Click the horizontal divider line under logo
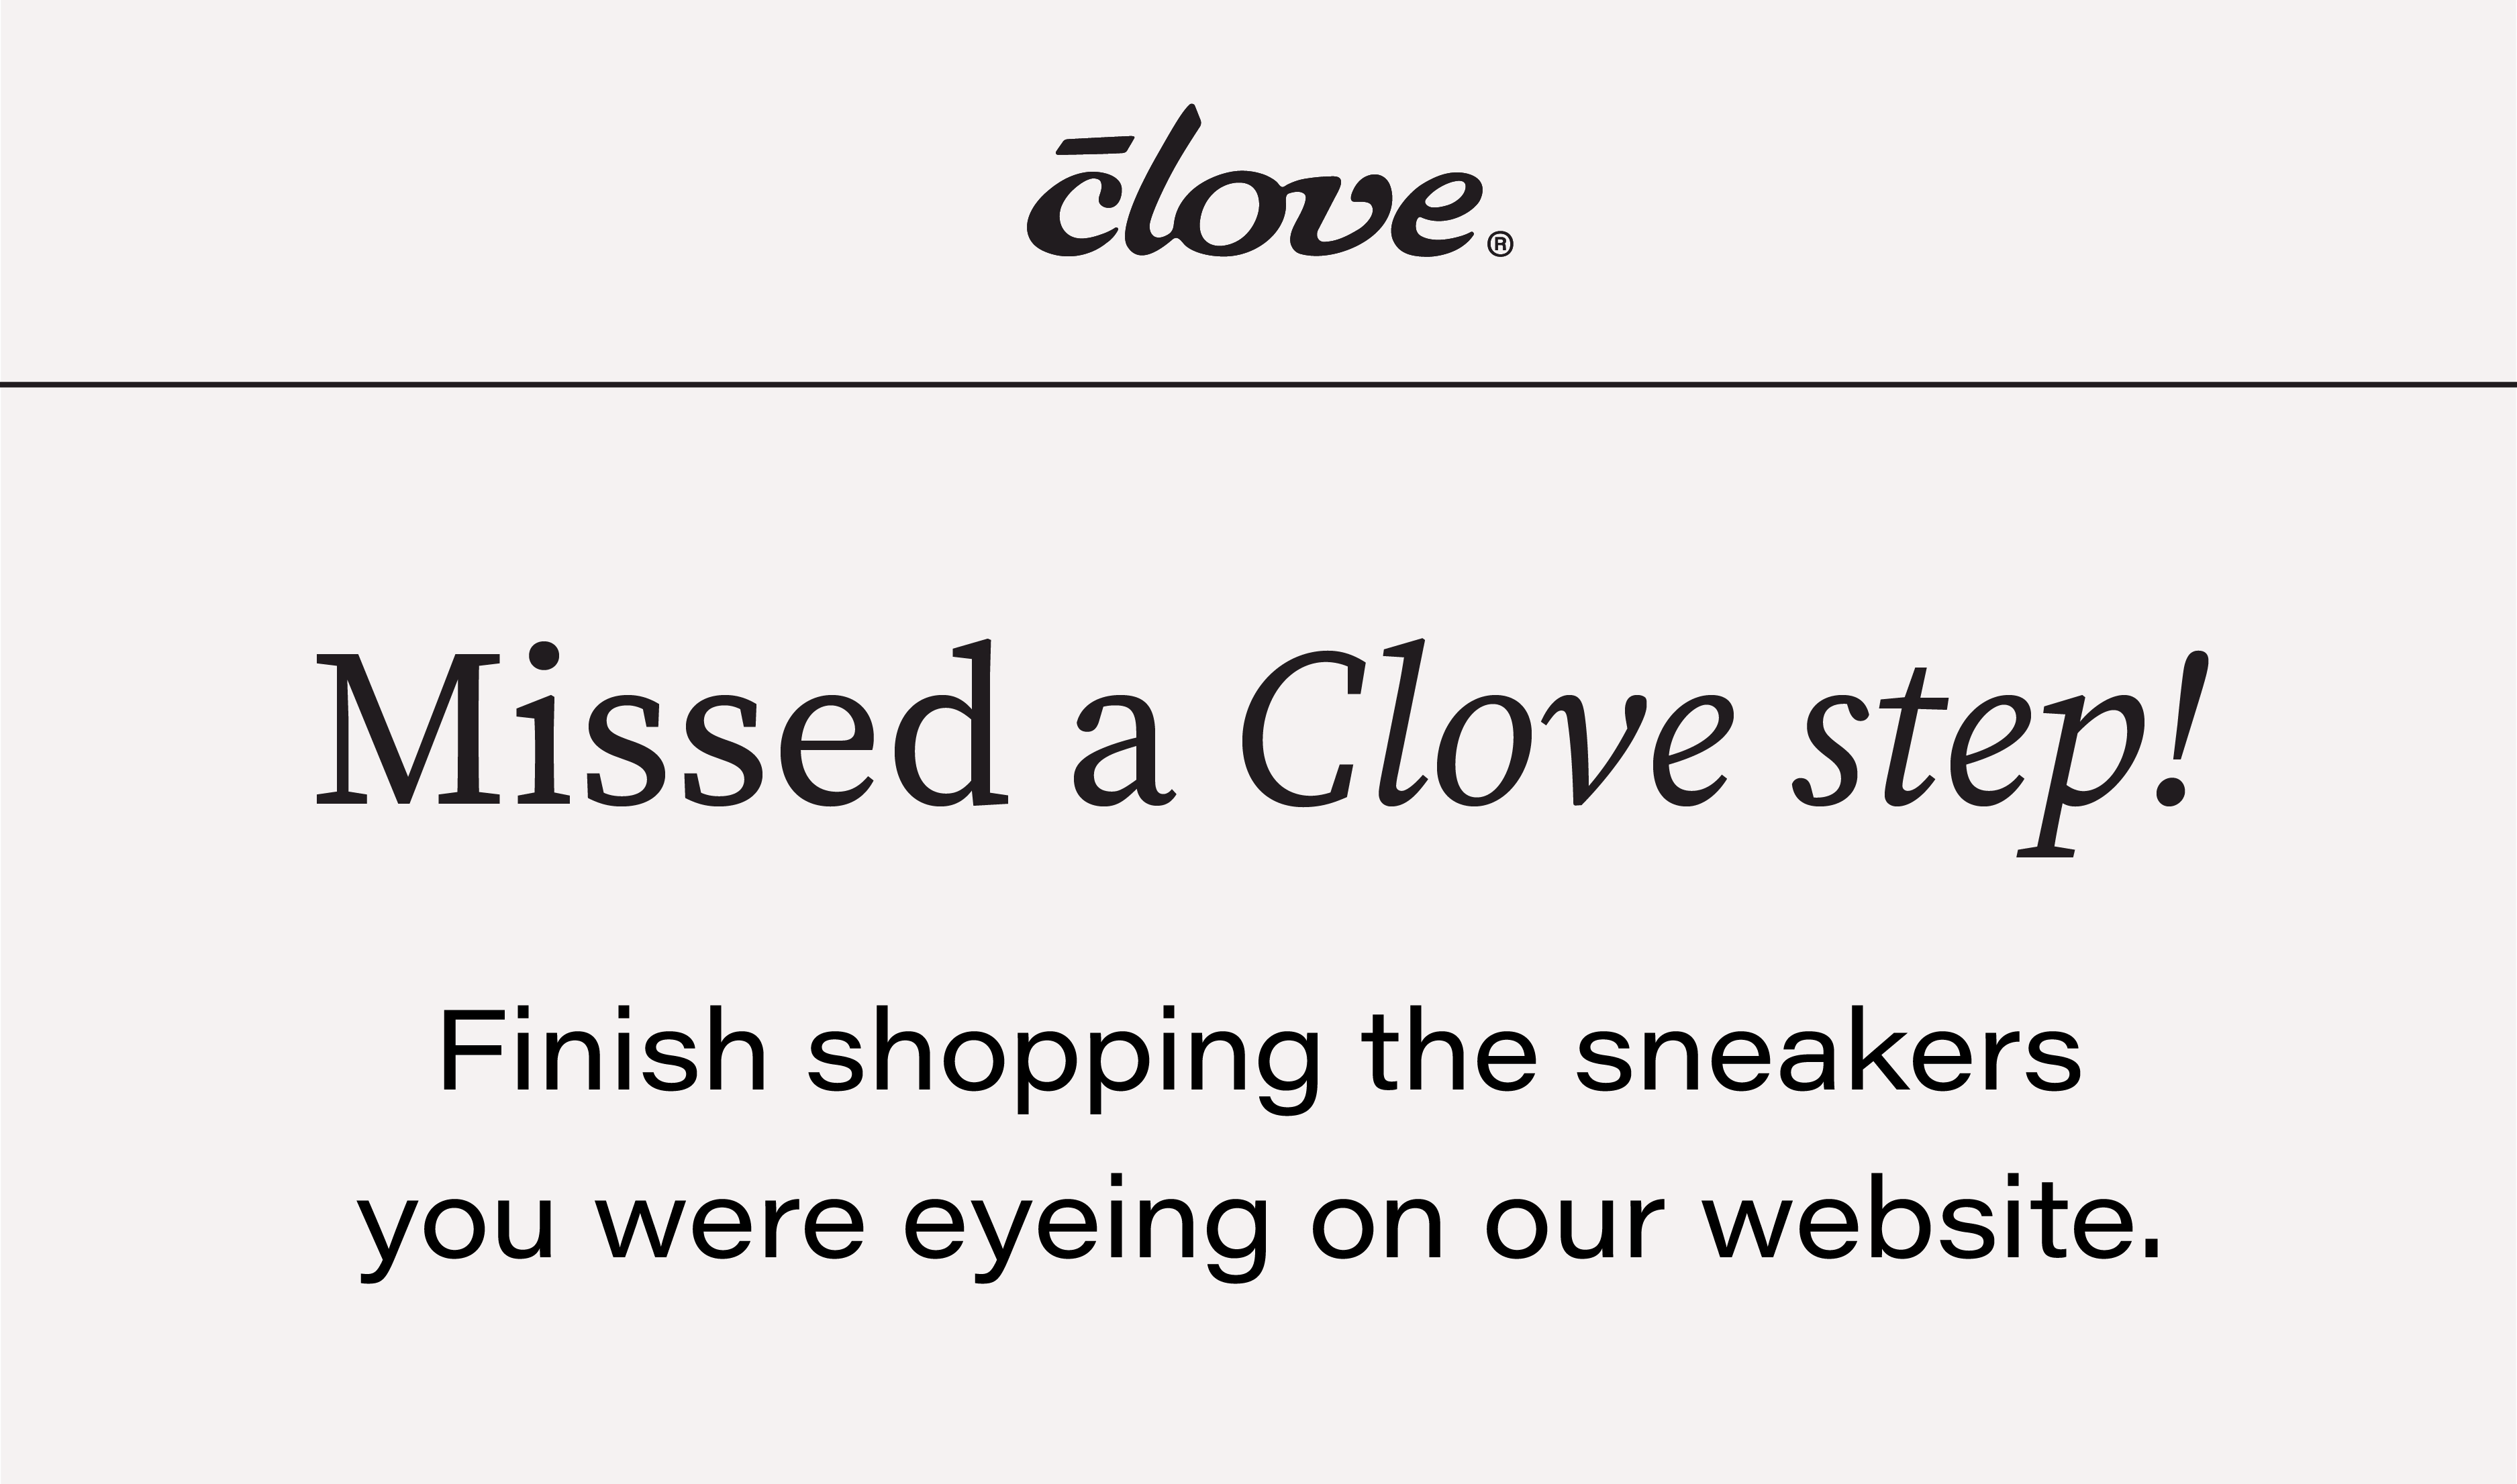This screenshot has height=1484, width=2517. point(1258,383)
